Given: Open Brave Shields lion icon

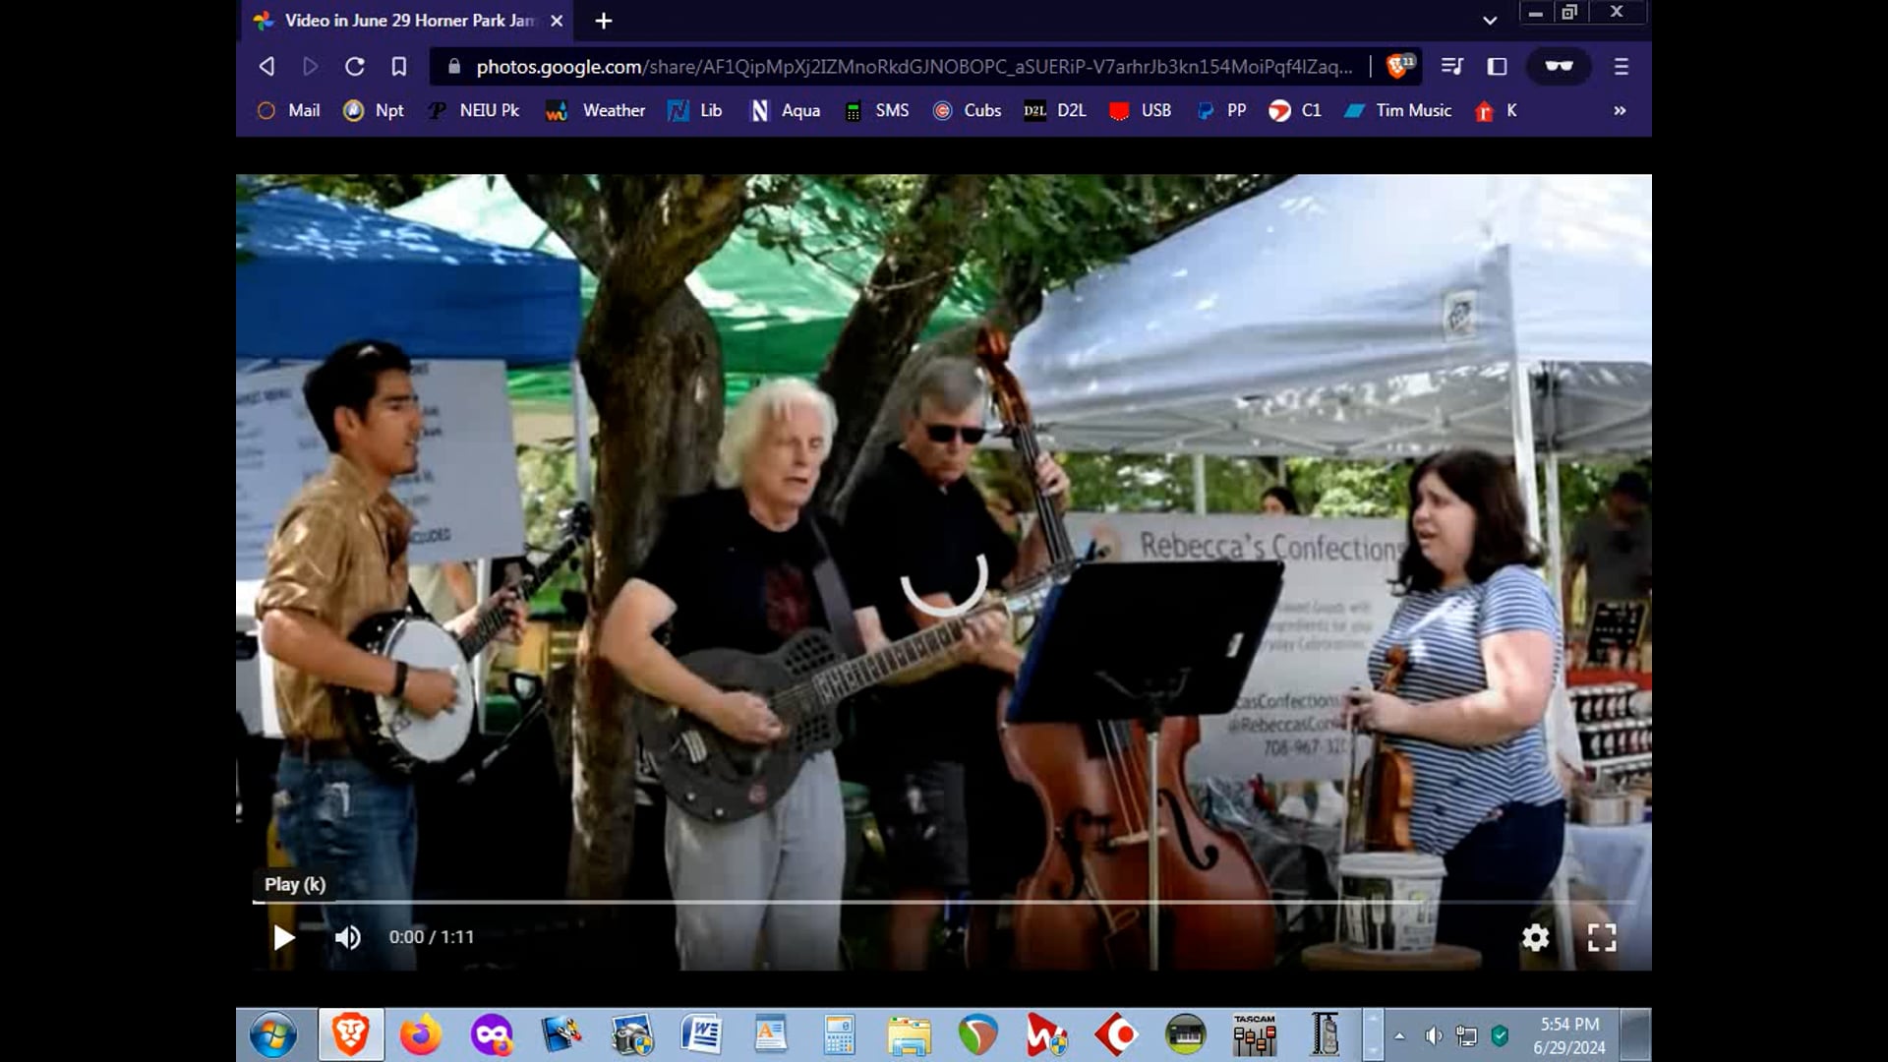Looking at the screenshot, I should 1400,66.
